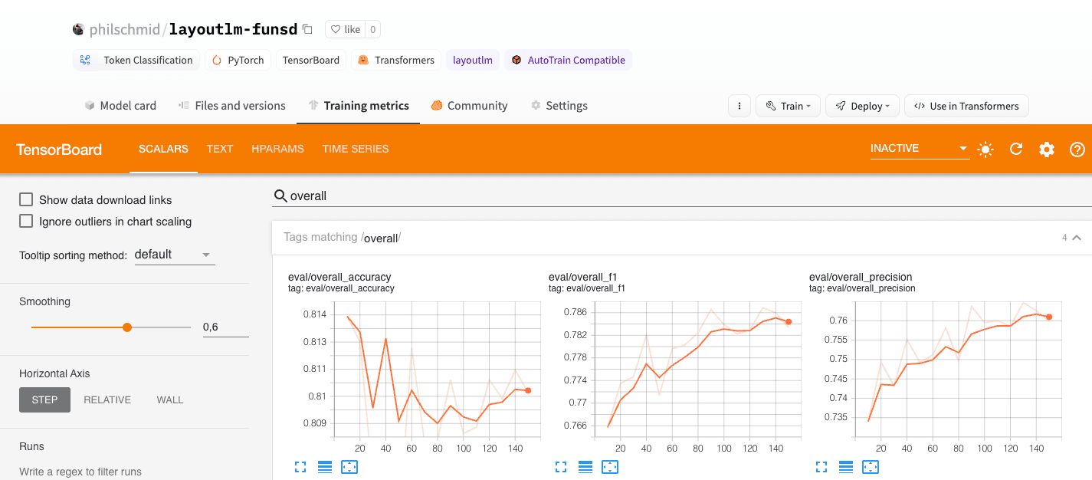Expand eval/overall_precision chart to full size
Screen dimensions: 1092x480
821,466
